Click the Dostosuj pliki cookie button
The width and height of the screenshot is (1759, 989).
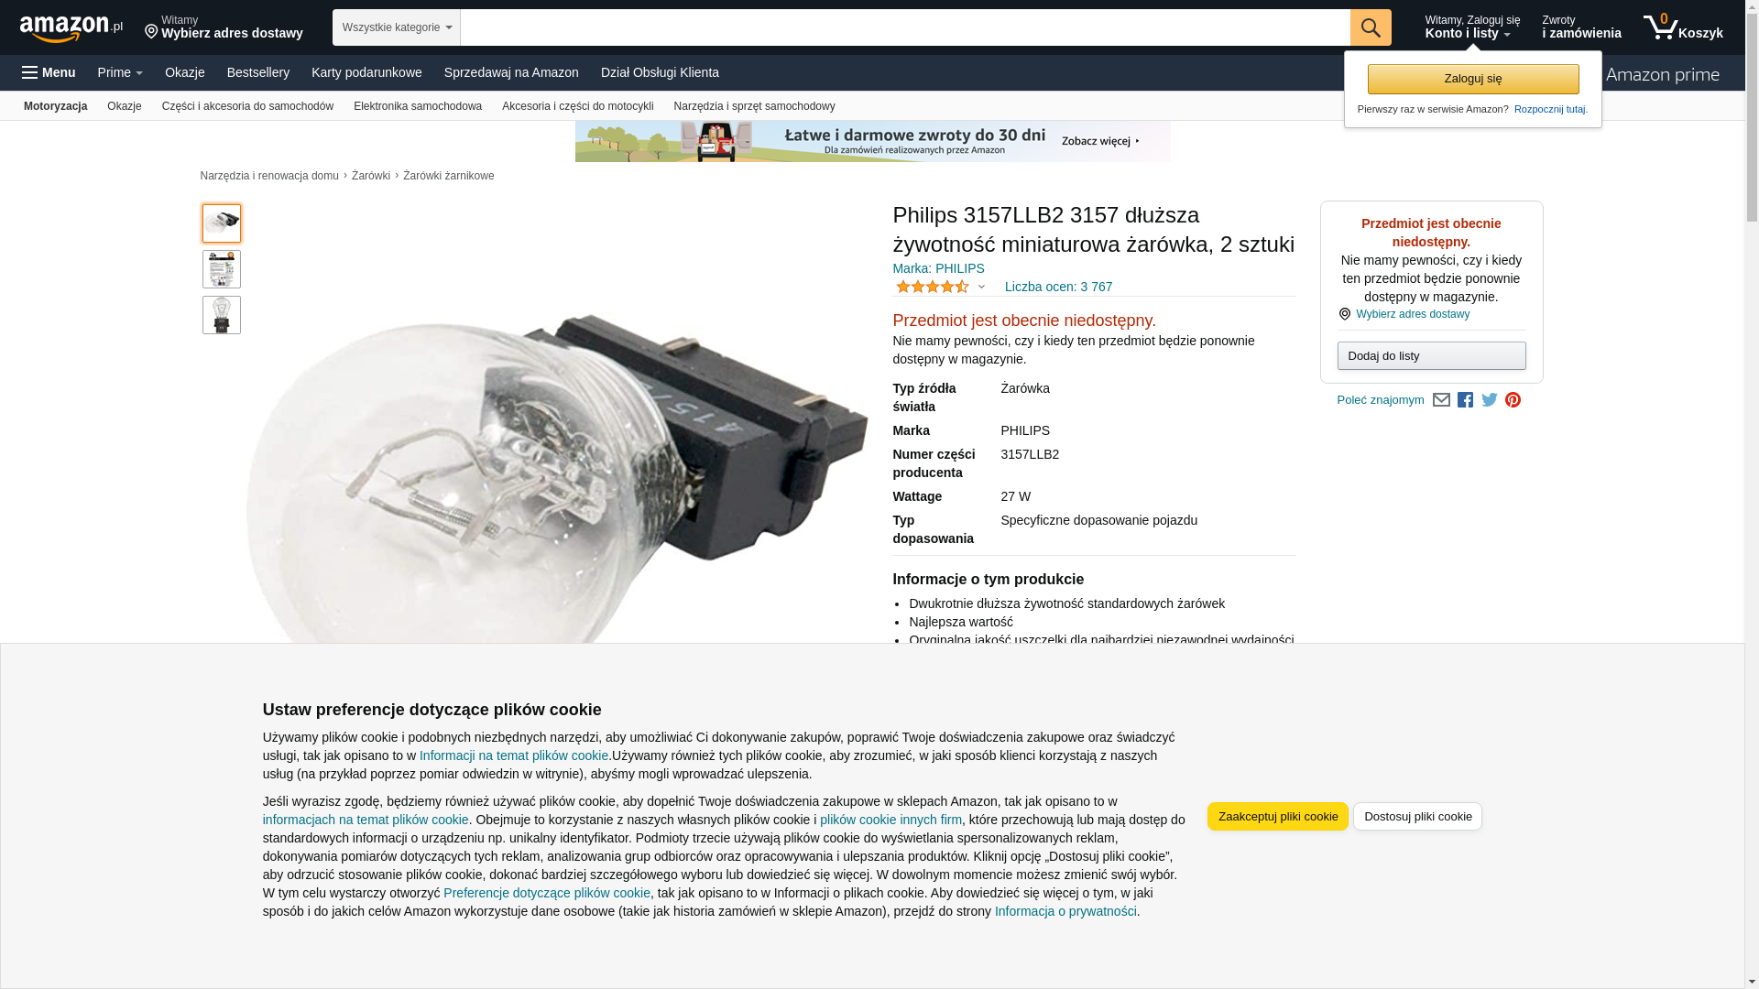(x=1417, y=817)
